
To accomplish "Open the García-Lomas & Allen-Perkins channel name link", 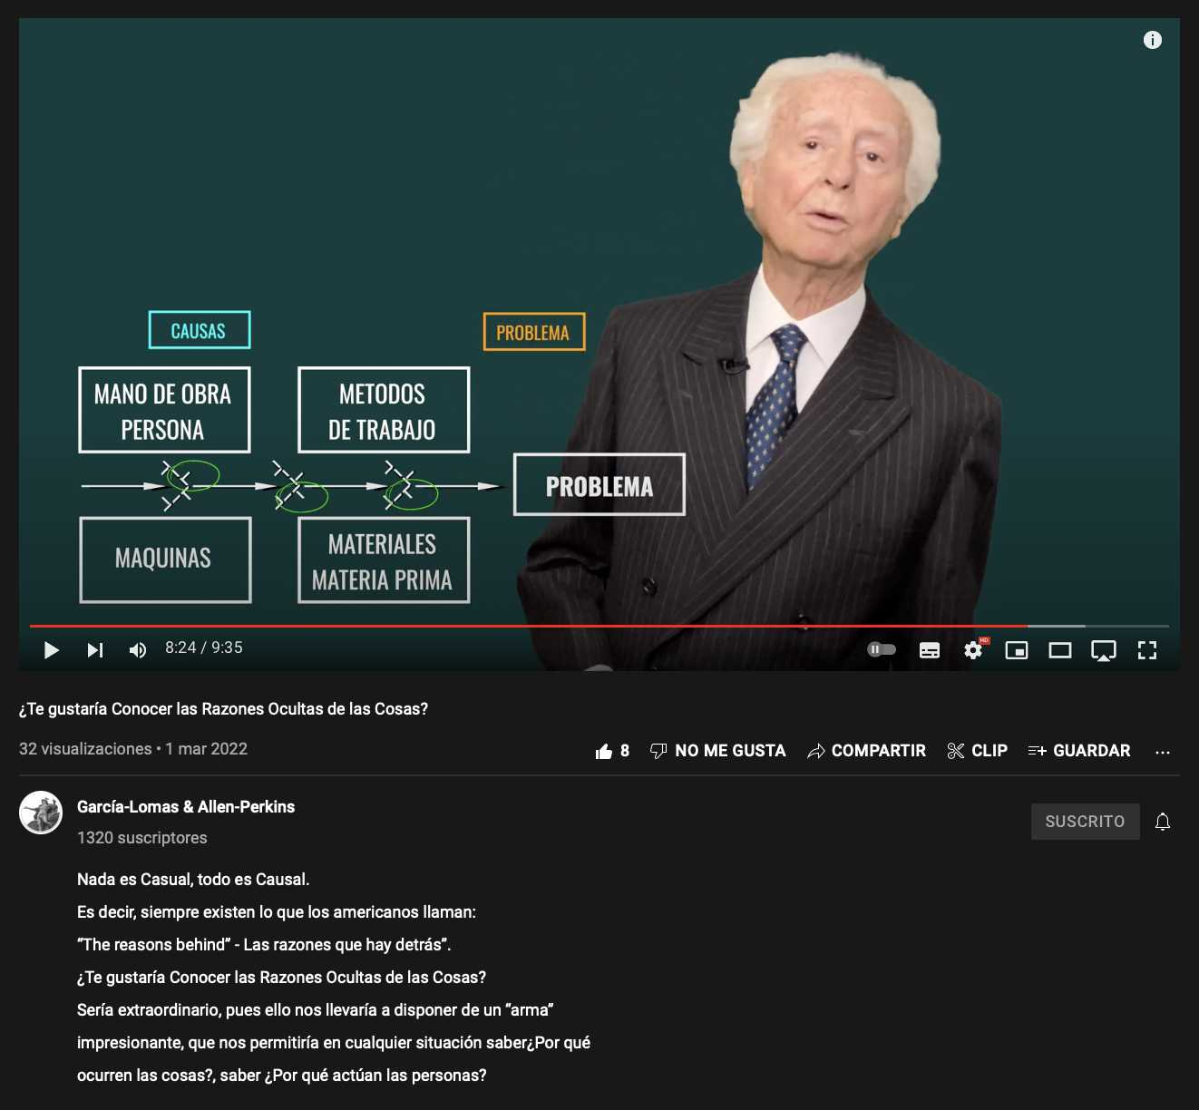I will (x=186, y=807).
